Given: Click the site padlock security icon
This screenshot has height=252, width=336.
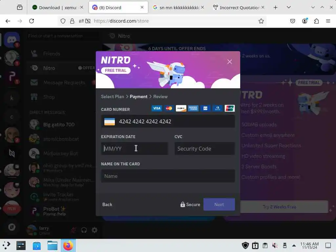Looking at the screenshot, I should pyautogui.click(x=72, y=21).
